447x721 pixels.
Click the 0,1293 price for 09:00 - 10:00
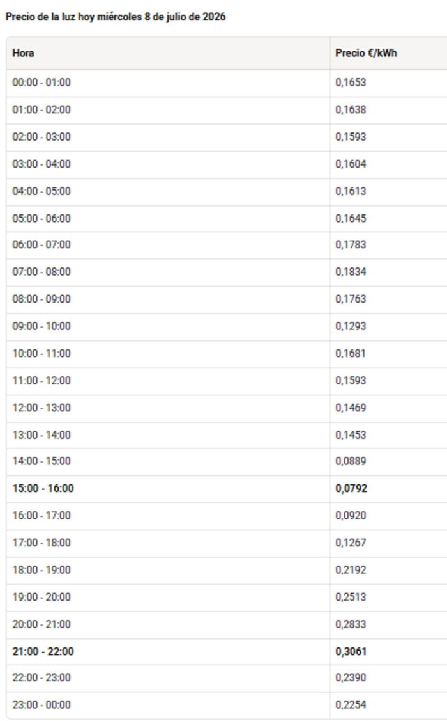(351, 326)
